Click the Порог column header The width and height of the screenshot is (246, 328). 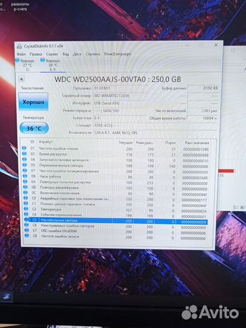(170, 143)
